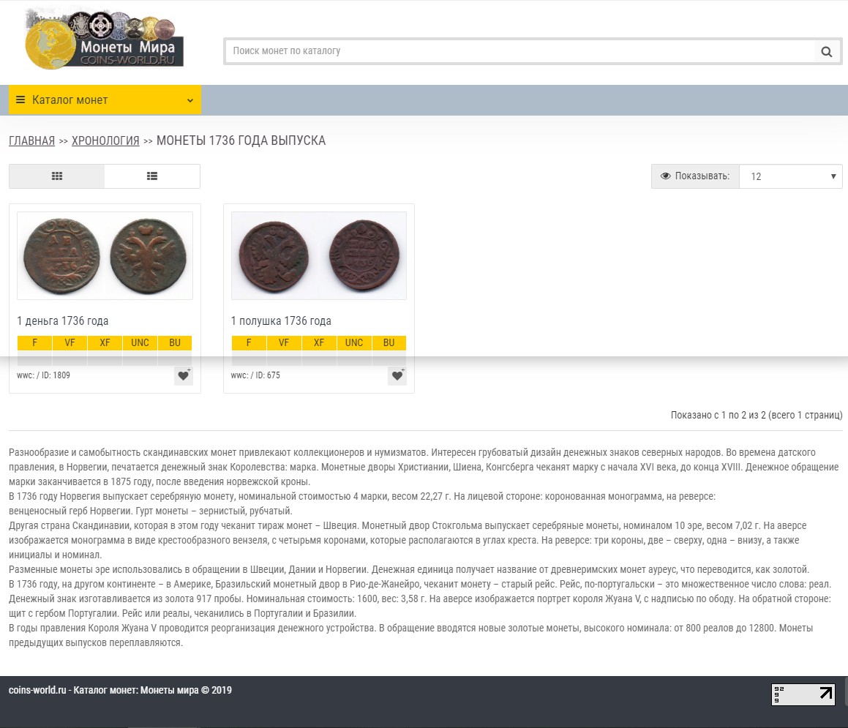The image size is (848, 728).
Task: Click the eye icon beside Показывать
Action: tap(666, 176)
